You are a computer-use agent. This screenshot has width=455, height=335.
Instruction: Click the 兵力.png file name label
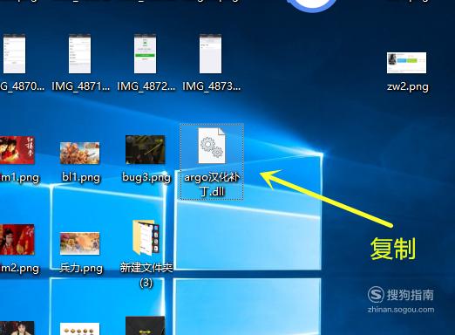(81, 268)
